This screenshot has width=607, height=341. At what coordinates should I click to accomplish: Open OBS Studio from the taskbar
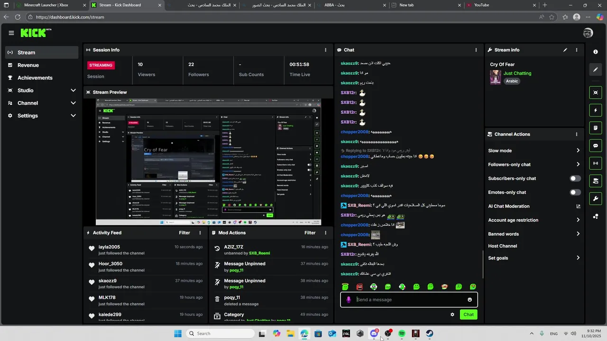click(x=388, y=333)
